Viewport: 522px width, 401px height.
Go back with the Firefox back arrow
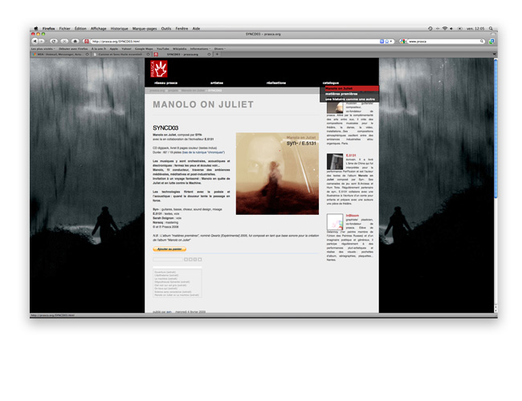coord(35,41)
